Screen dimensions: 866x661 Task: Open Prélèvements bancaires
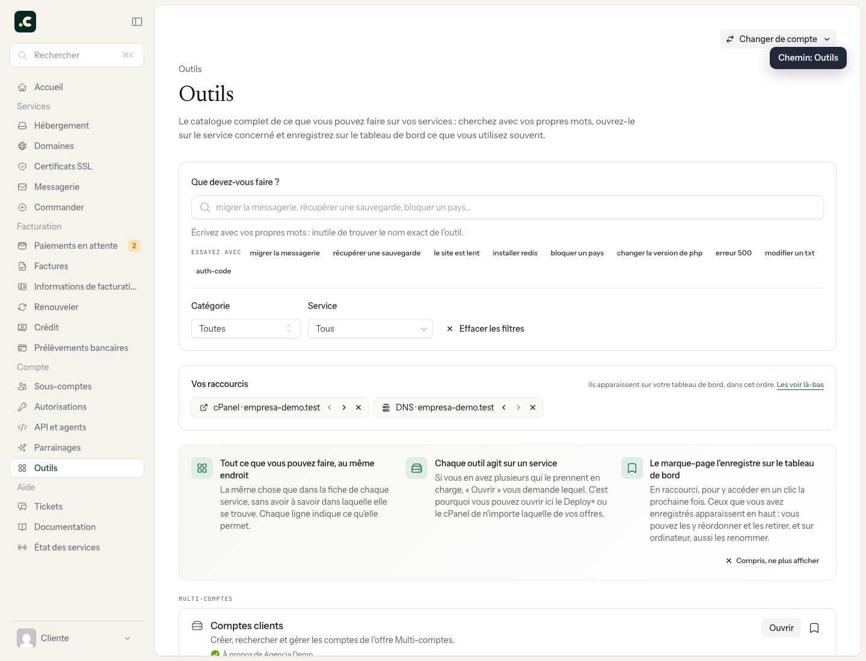tap(77, 348)
